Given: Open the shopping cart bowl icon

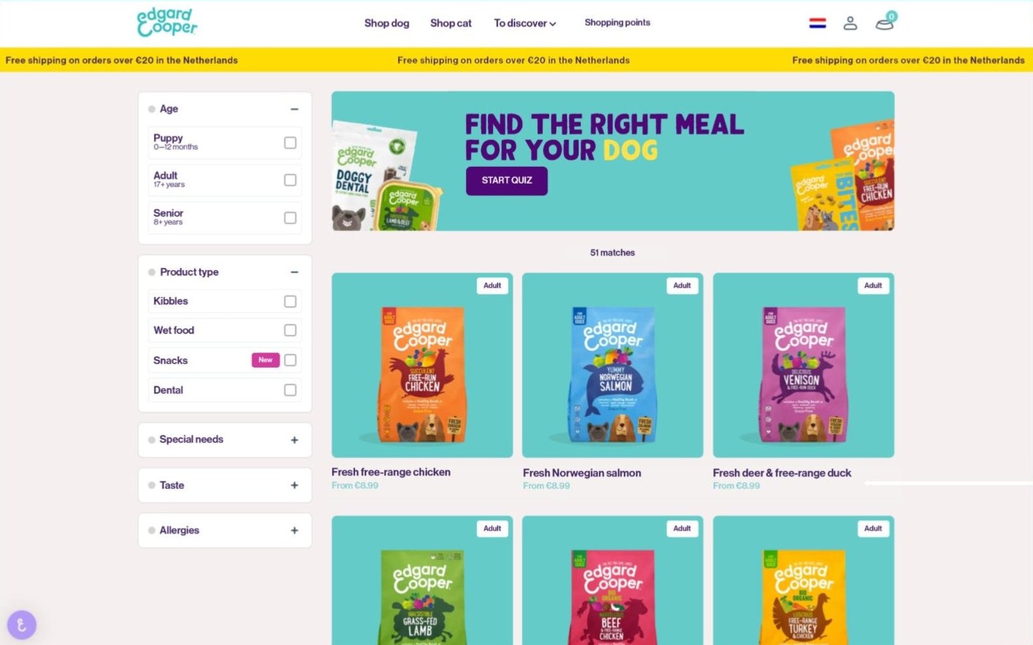Looking at the screenshot, I should coord(885,23).
